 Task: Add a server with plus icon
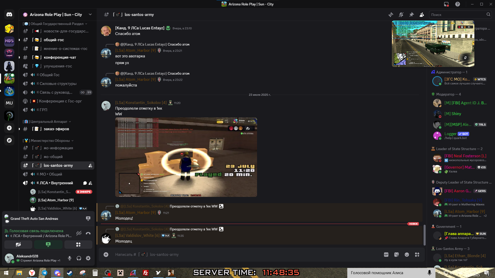(x=9, y=128)
